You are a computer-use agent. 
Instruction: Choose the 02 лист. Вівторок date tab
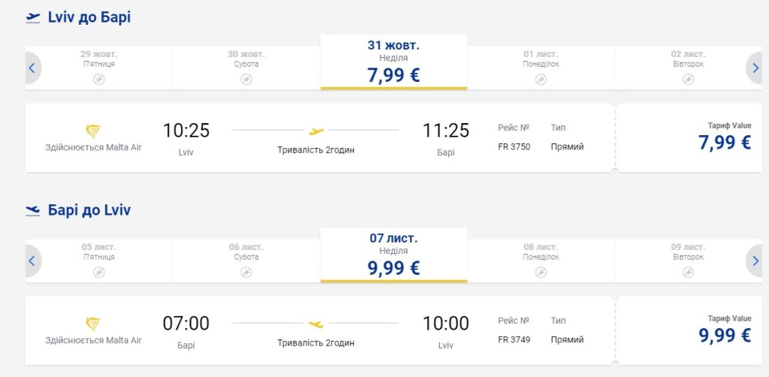tap(688, 66)
